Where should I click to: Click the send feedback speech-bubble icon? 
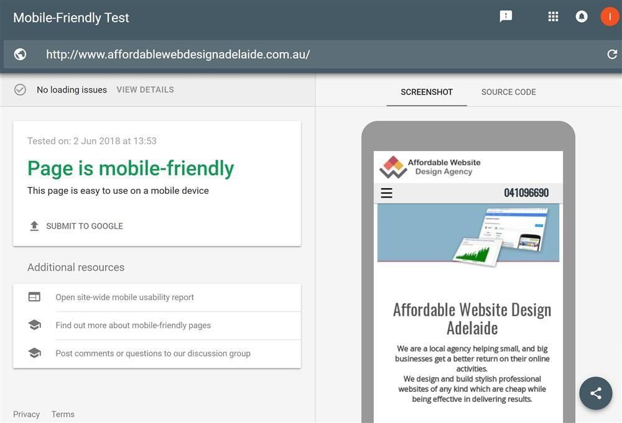click(506, 17)
